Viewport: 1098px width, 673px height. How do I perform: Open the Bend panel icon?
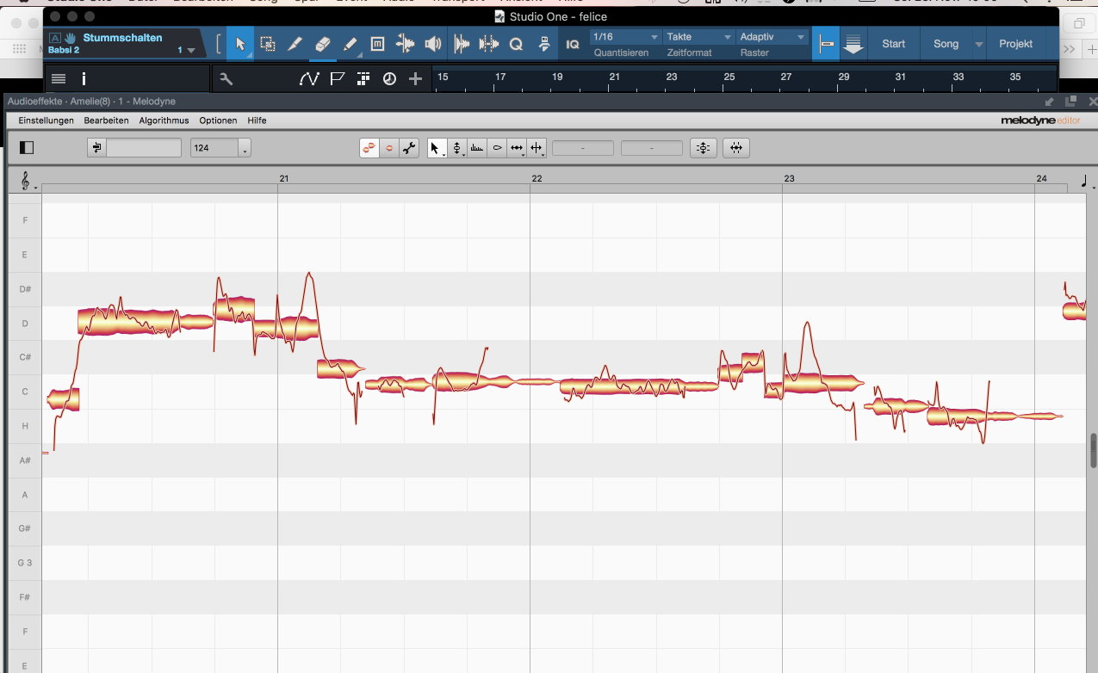[489, 44]
